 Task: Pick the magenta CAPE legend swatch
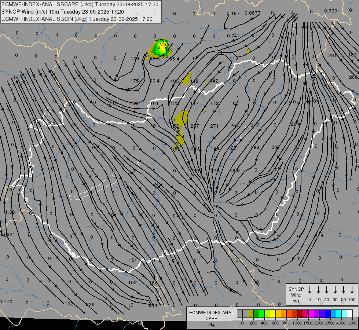click(x=311, y=314)
